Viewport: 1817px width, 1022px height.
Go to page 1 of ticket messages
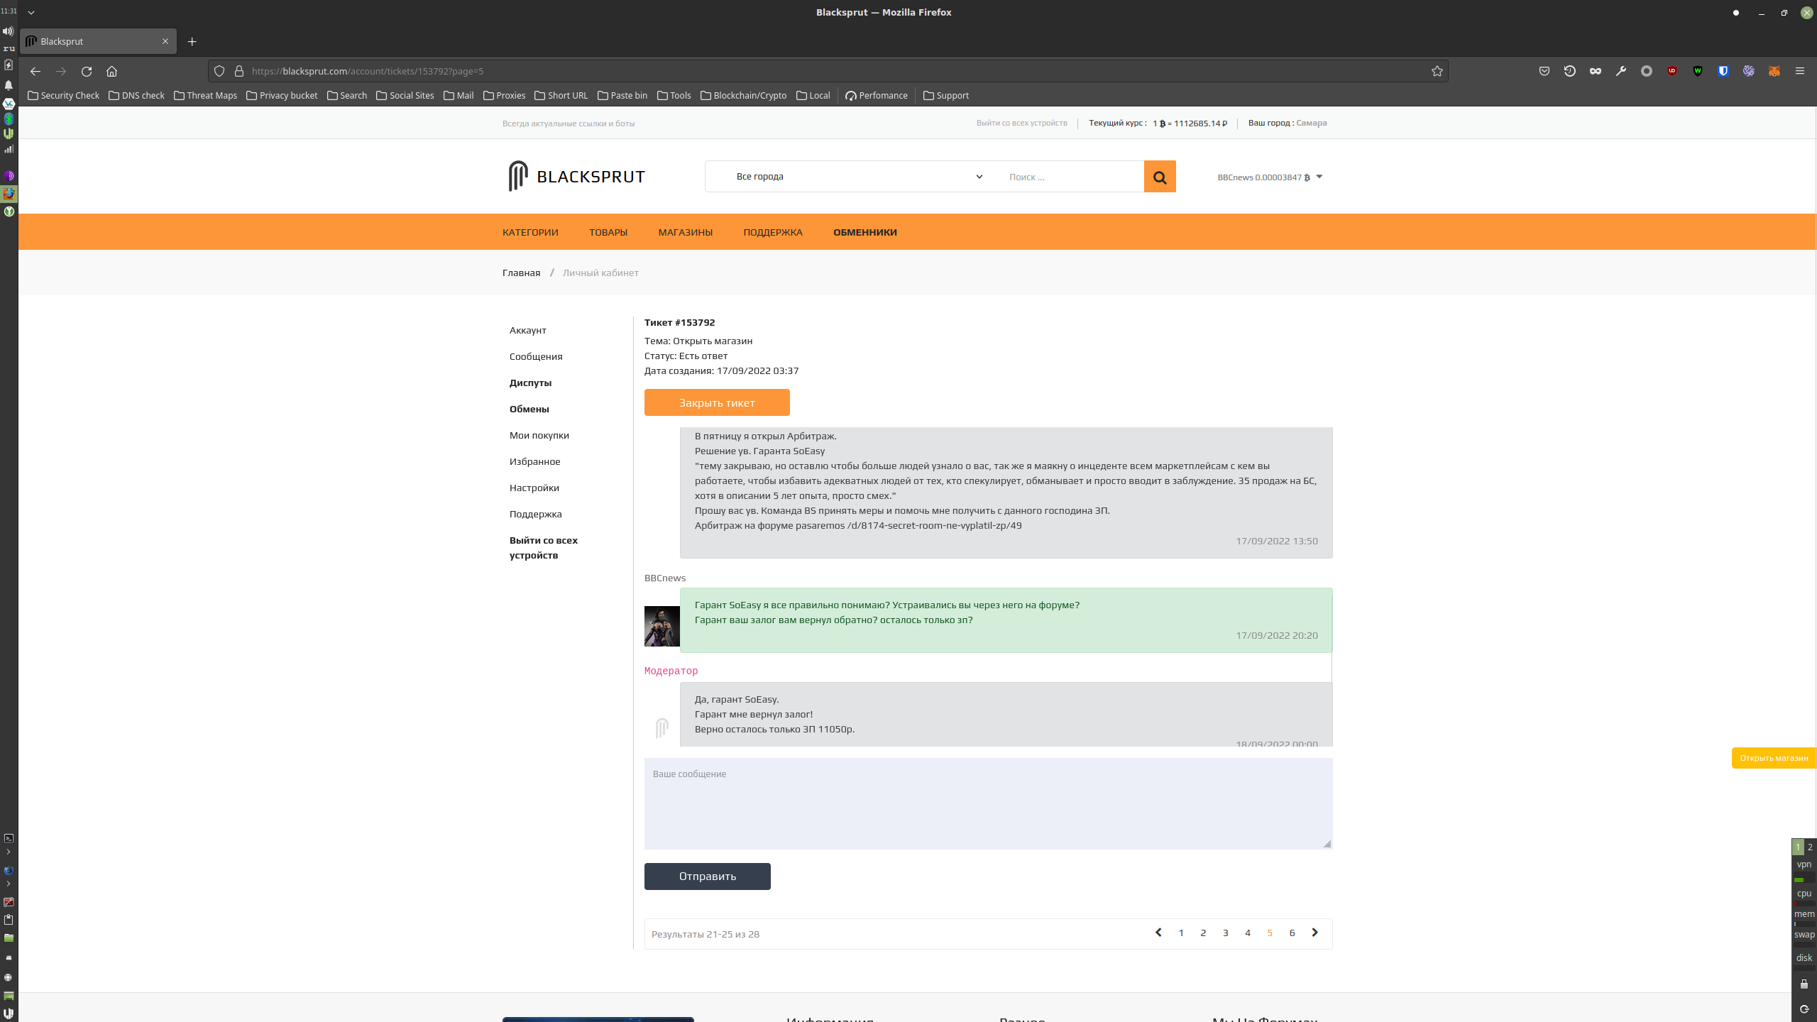[x=1181, y=933]
